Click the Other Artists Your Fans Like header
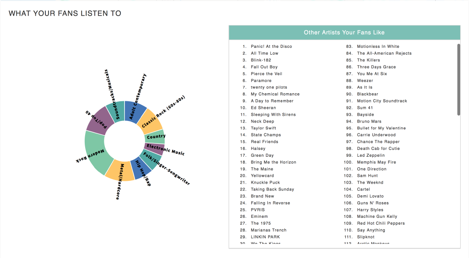 pos(344,33)
